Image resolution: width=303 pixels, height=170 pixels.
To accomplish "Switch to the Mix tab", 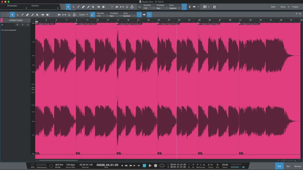I will (x=288, y=166).
